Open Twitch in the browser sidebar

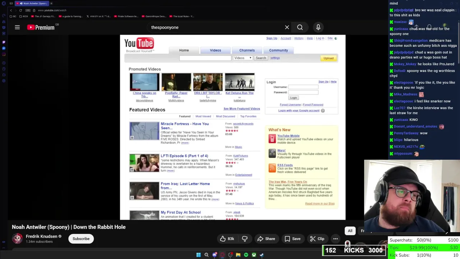pos(4,42)
